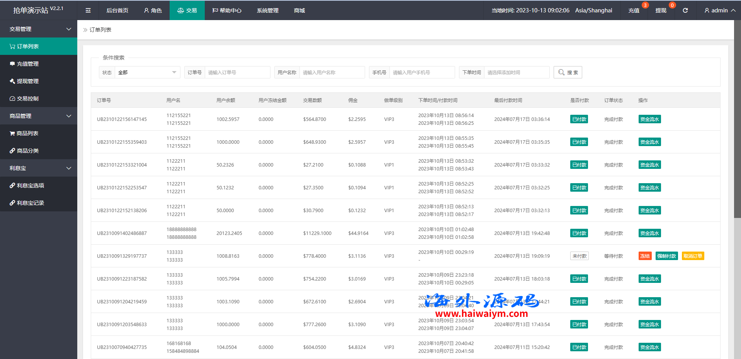Screen dimensions: 741x359
Task: Click the refresh icon in top bar
Action: (x=685, y=10)
